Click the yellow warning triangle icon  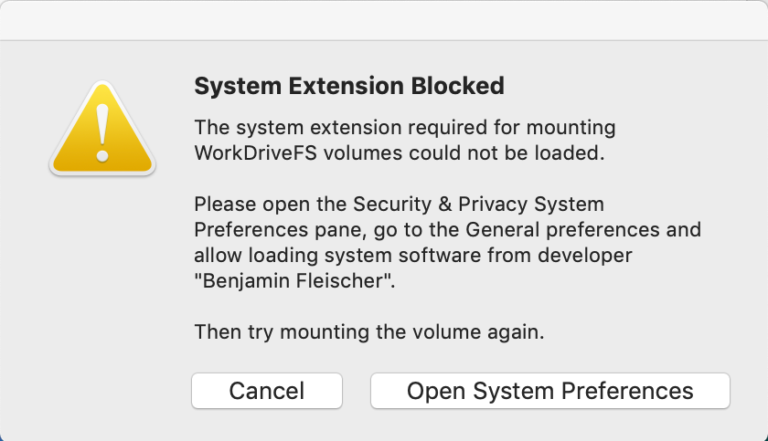tap(102, 132)
